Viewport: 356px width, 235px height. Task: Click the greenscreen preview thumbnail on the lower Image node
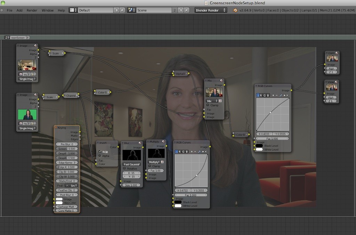(x=27, y=115)
